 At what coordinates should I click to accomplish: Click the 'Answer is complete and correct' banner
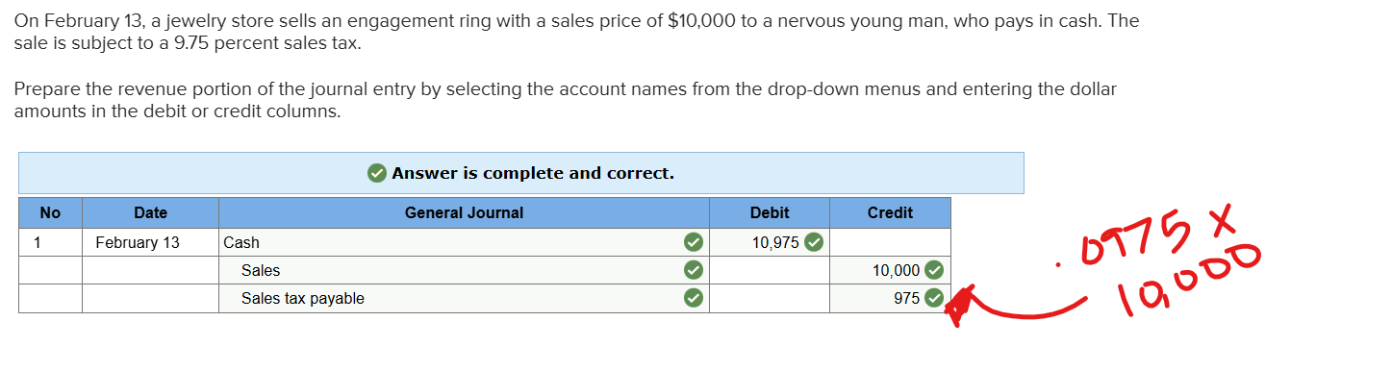pos(521,173)
